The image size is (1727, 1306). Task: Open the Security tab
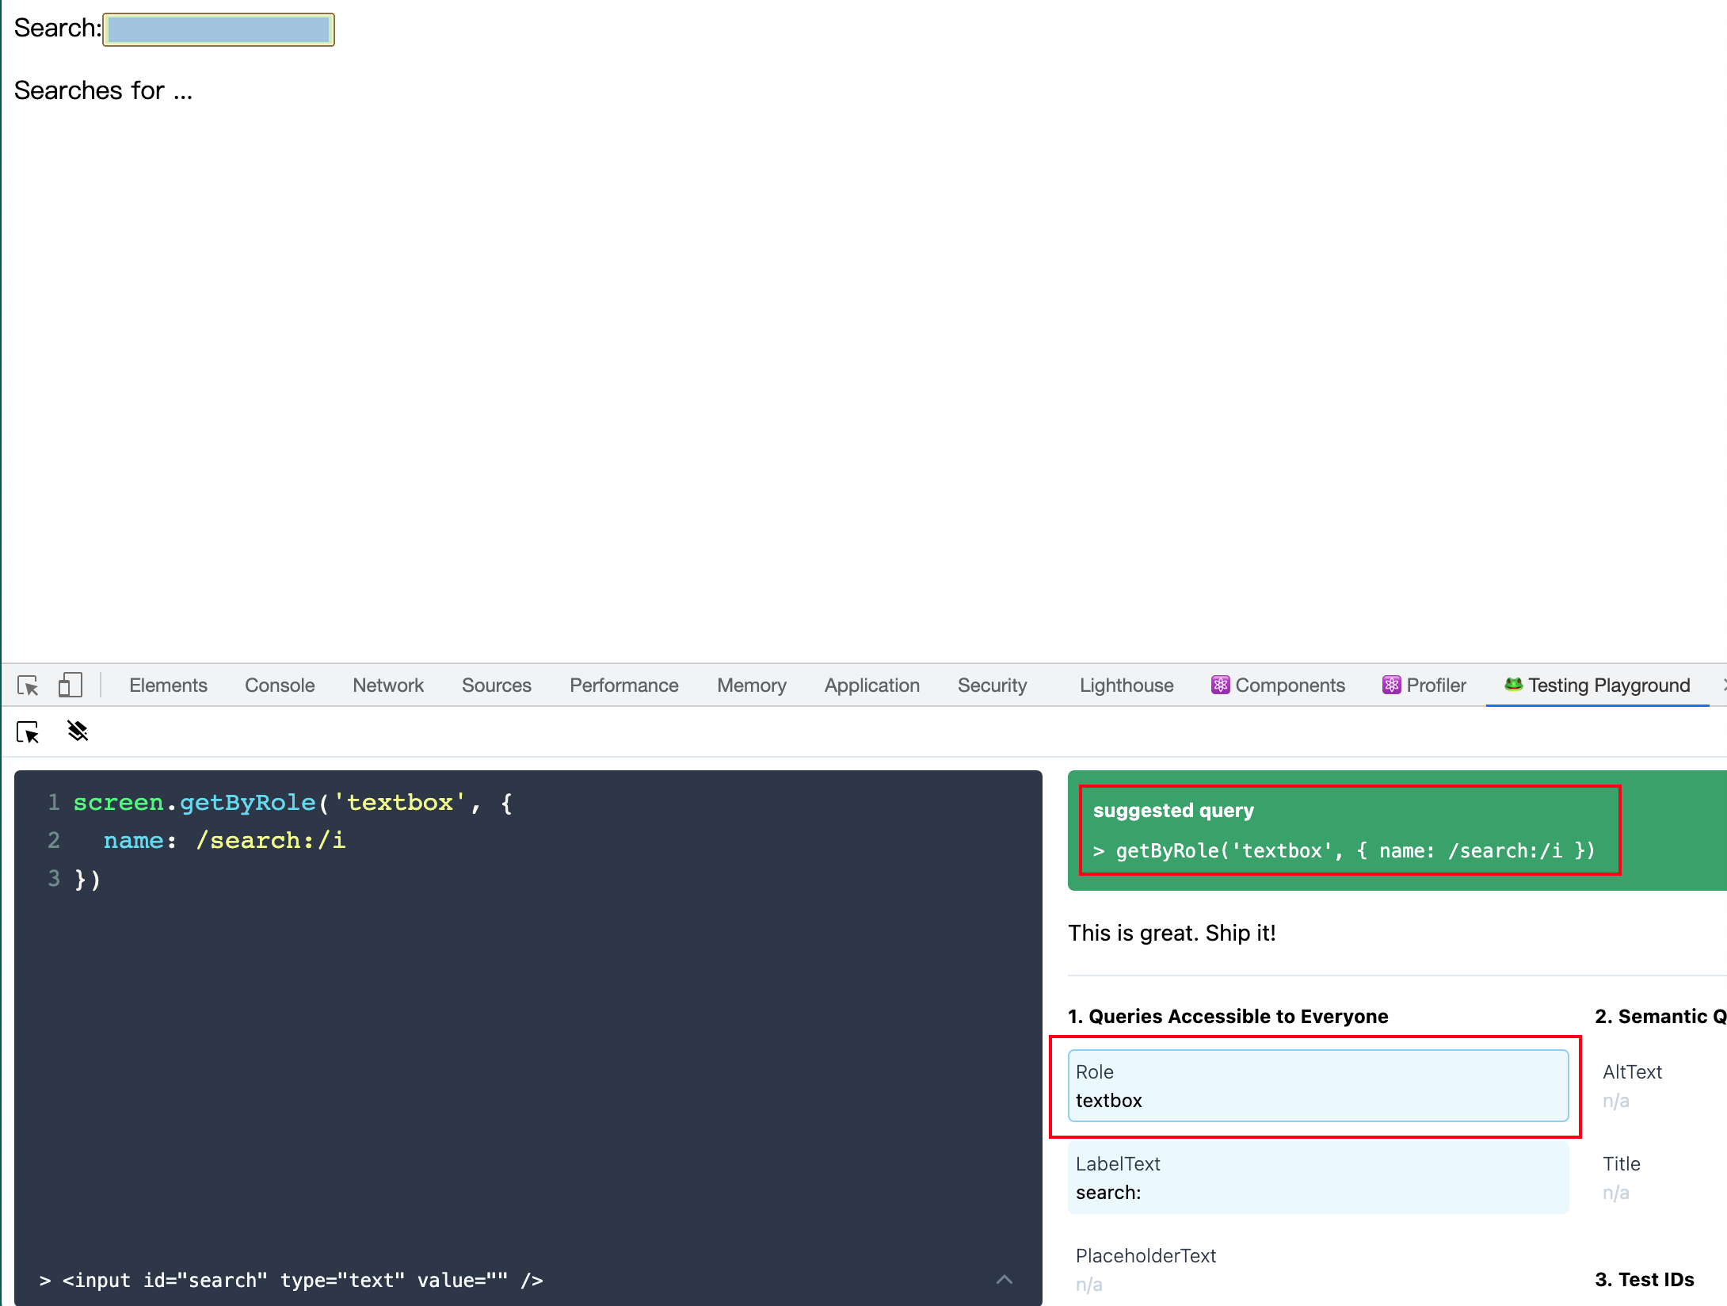pyautogui.click(x=993, y=685)
